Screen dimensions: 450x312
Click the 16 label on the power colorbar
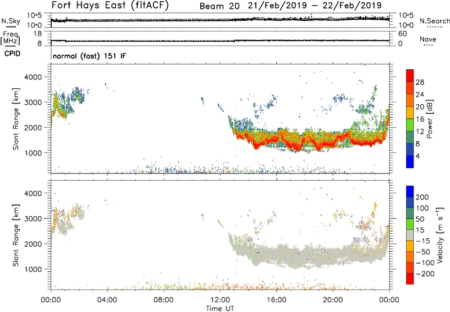click(420, 119)
